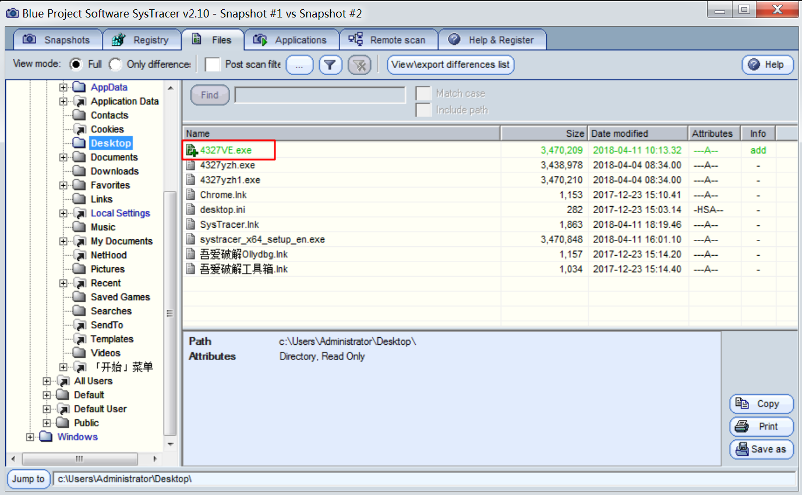Click the Saved Games folder icon
Viewport: 802px width, 495px height.
pyautogui.click(x=80, y=297)
